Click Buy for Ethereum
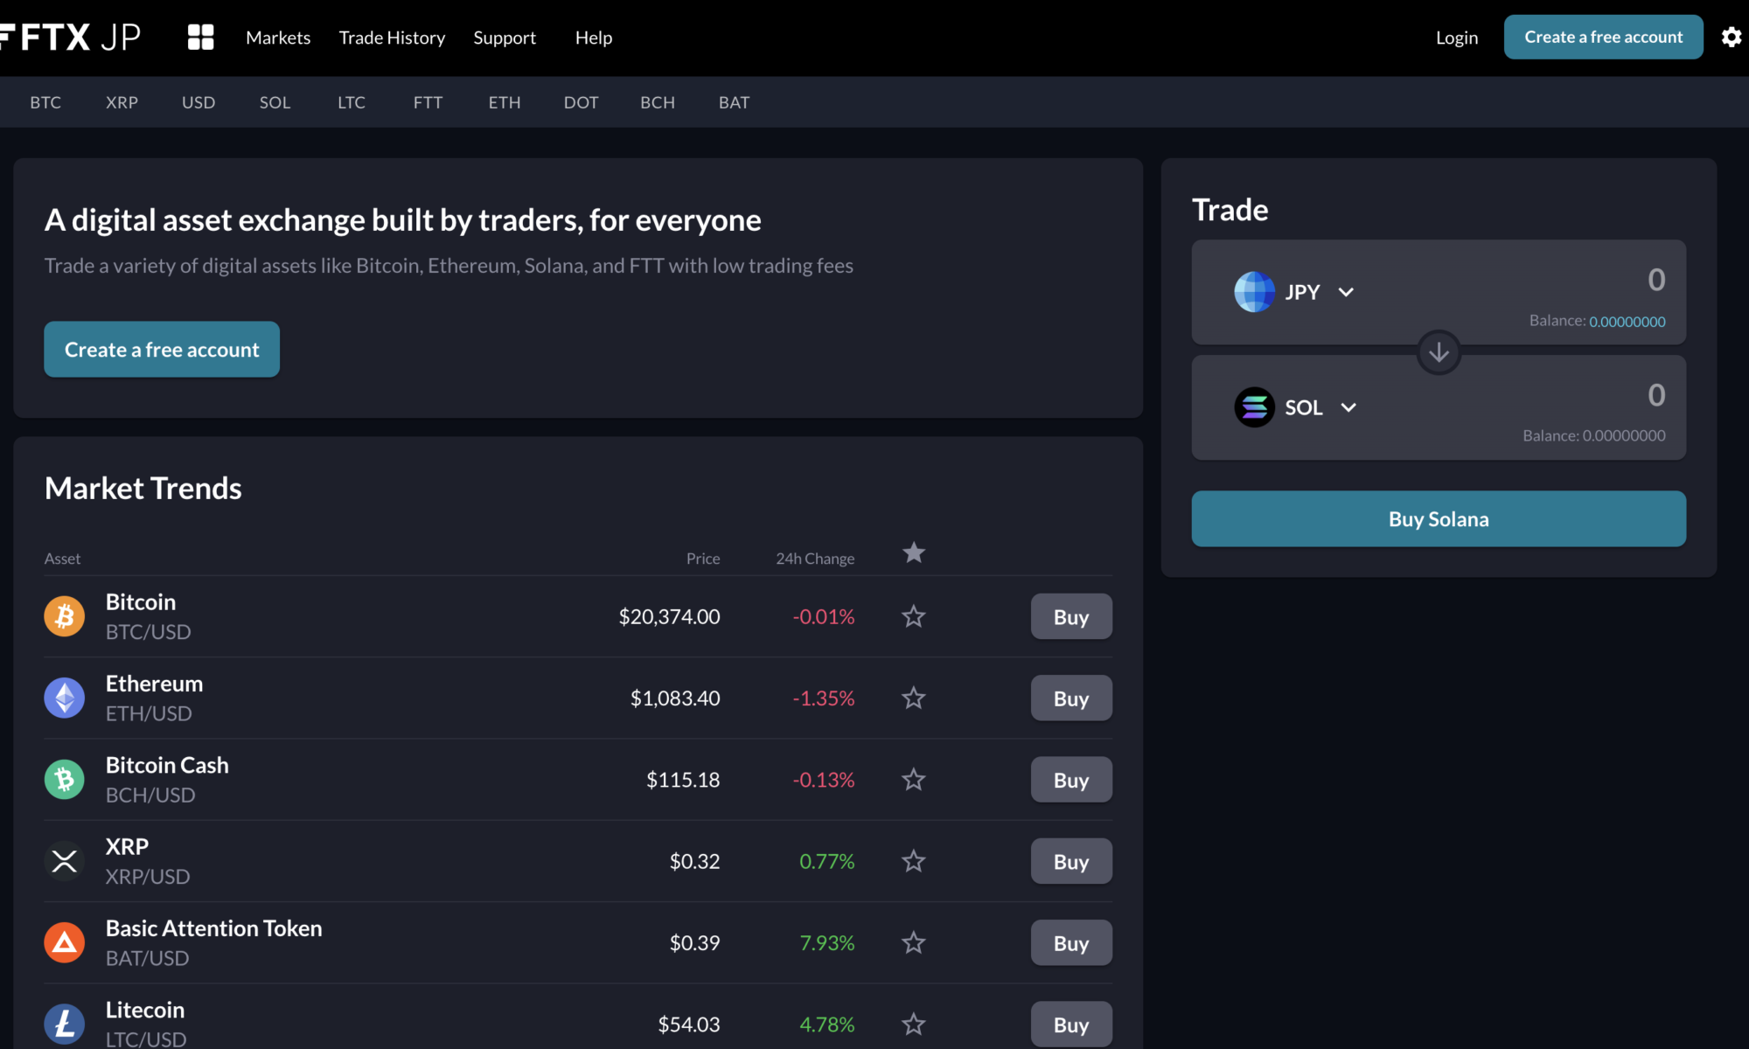Viewport: 1749px width, 1049px height. point(1070,698)
